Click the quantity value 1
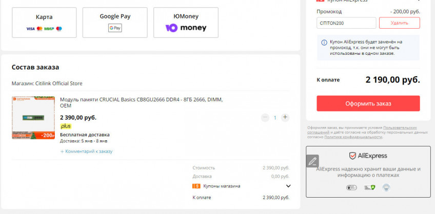The width and height of the screenshot is (435, 214). coord(275,118)
